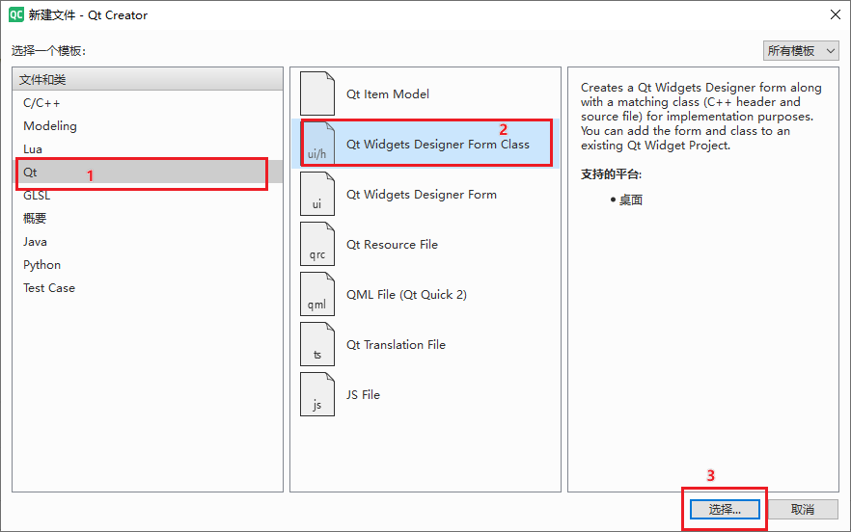This screenshot has width=851, height=532.
Task: Select the Qt category
Action: point(148,173)
